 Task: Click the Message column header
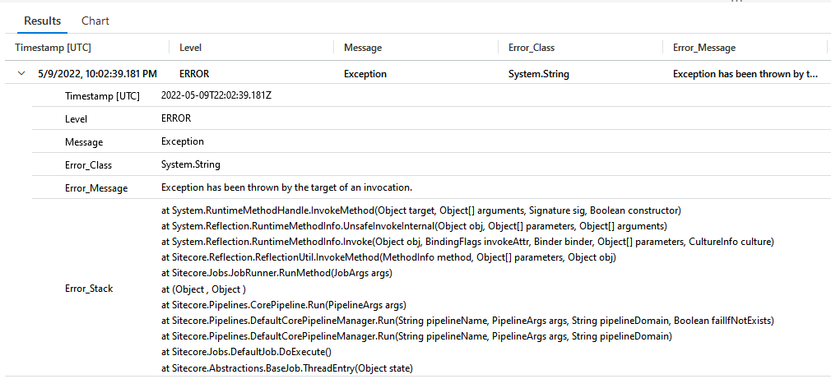362,48
